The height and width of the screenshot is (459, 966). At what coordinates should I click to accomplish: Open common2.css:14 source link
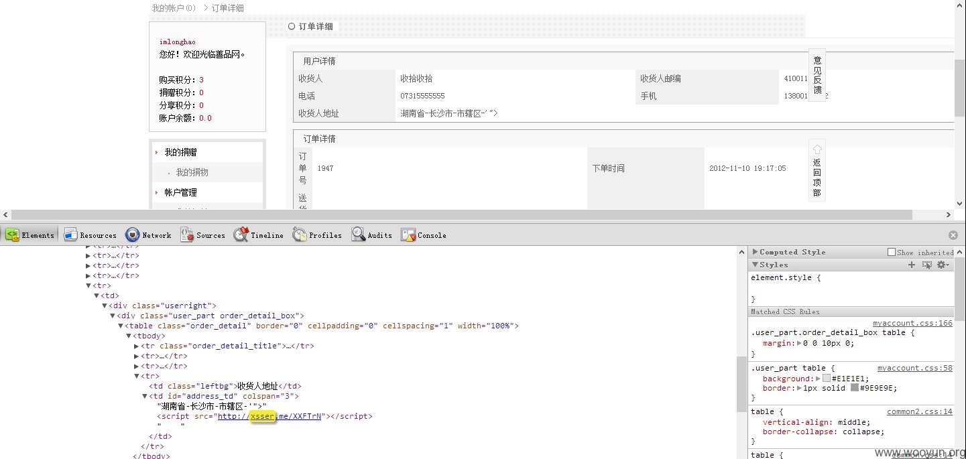click(920, 411)
